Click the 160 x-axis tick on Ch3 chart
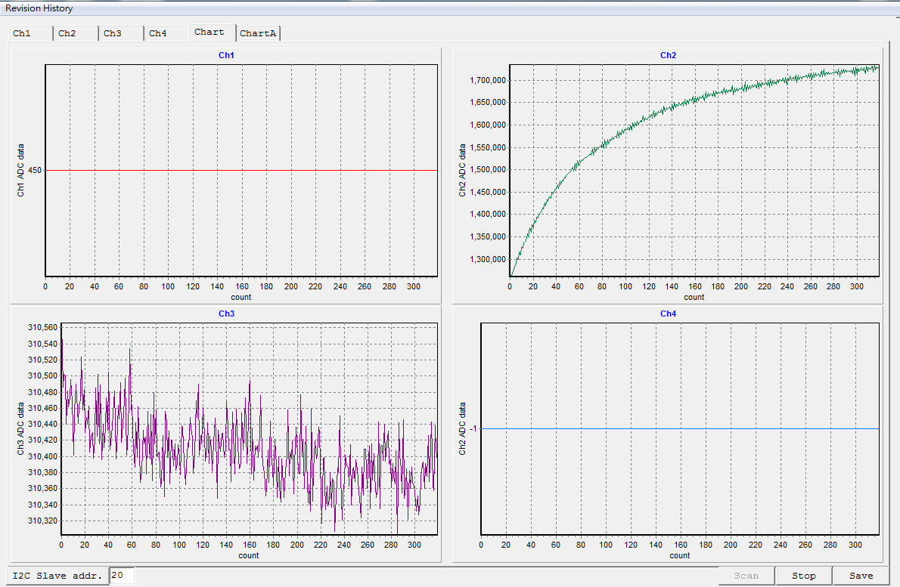900x587 pixels. click(x=250, y=545)
